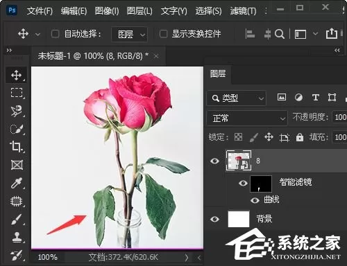Select the Brush tool in toolbar
This screenshot has width=347, height=266.
click(17, 219)
